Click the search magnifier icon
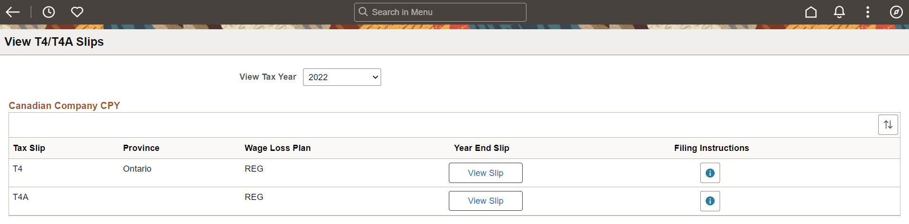The image size is (909, 224). 363,12
